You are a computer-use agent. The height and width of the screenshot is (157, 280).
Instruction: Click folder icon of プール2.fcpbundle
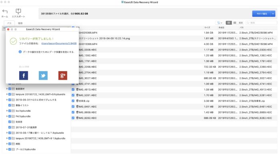13,149
